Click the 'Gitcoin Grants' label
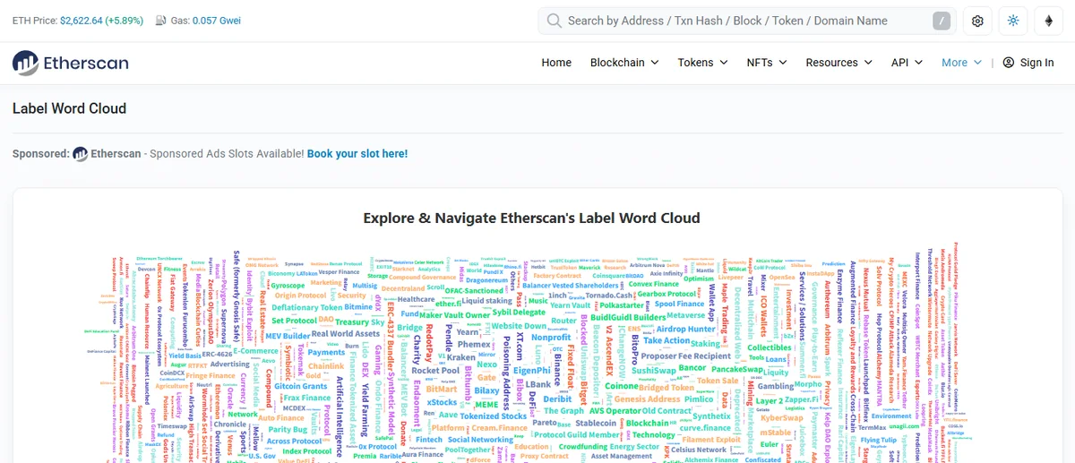Image resolution: width=1075 pixels, height=463 pixels. tap(299, 387)
